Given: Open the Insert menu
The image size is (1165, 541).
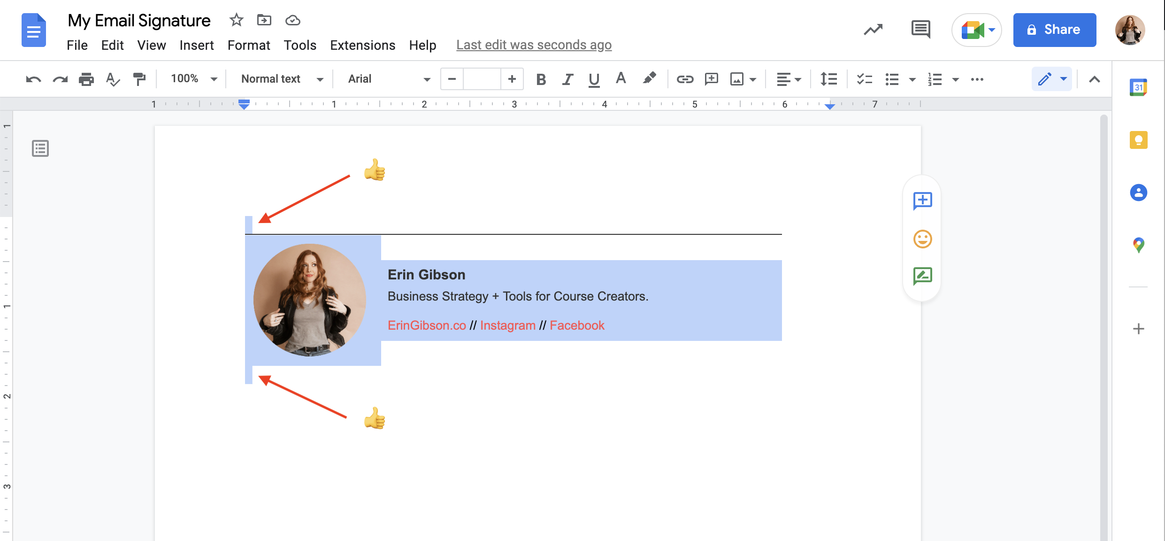Looking at the screenshot, I should tap(197, 45).
